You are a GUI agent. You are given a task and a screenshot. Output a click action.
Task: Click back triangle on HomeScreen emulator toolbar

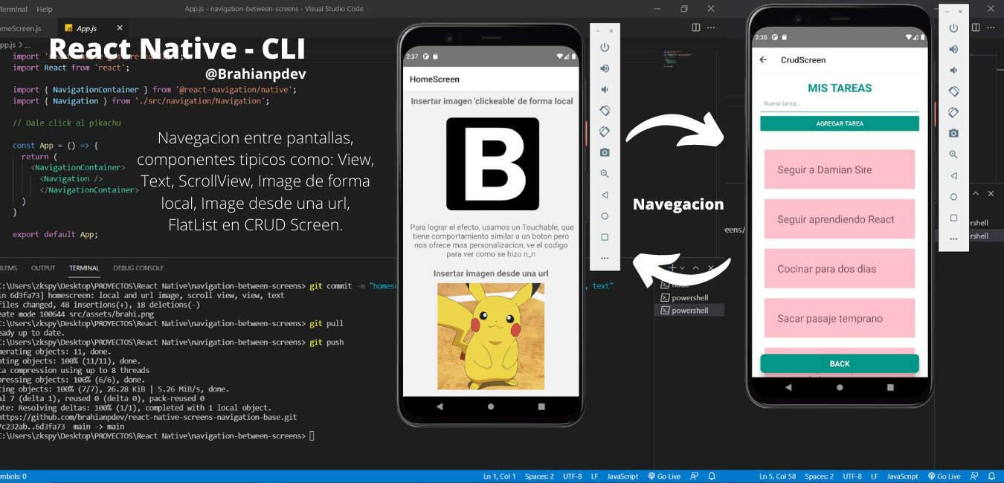pyautogui.click(x=605, y=195)
